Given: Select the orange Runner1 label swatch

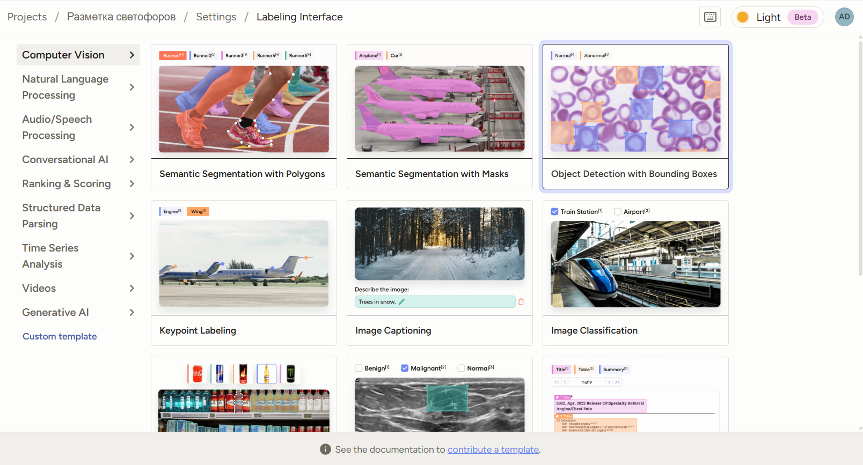Looking at the screenshot, I should pos(172,55).
